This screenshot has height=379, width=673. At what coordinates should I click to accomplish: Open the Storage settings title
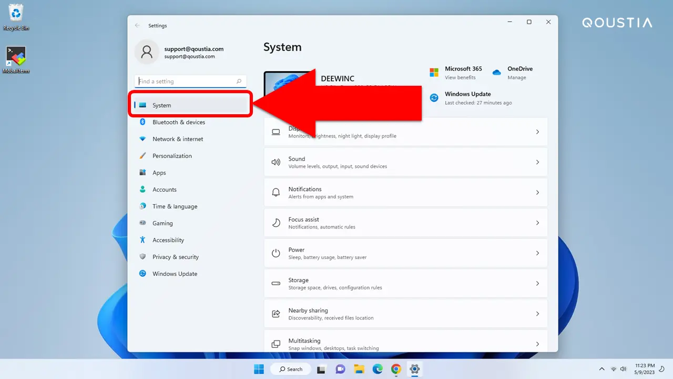(x=299, y=280)
